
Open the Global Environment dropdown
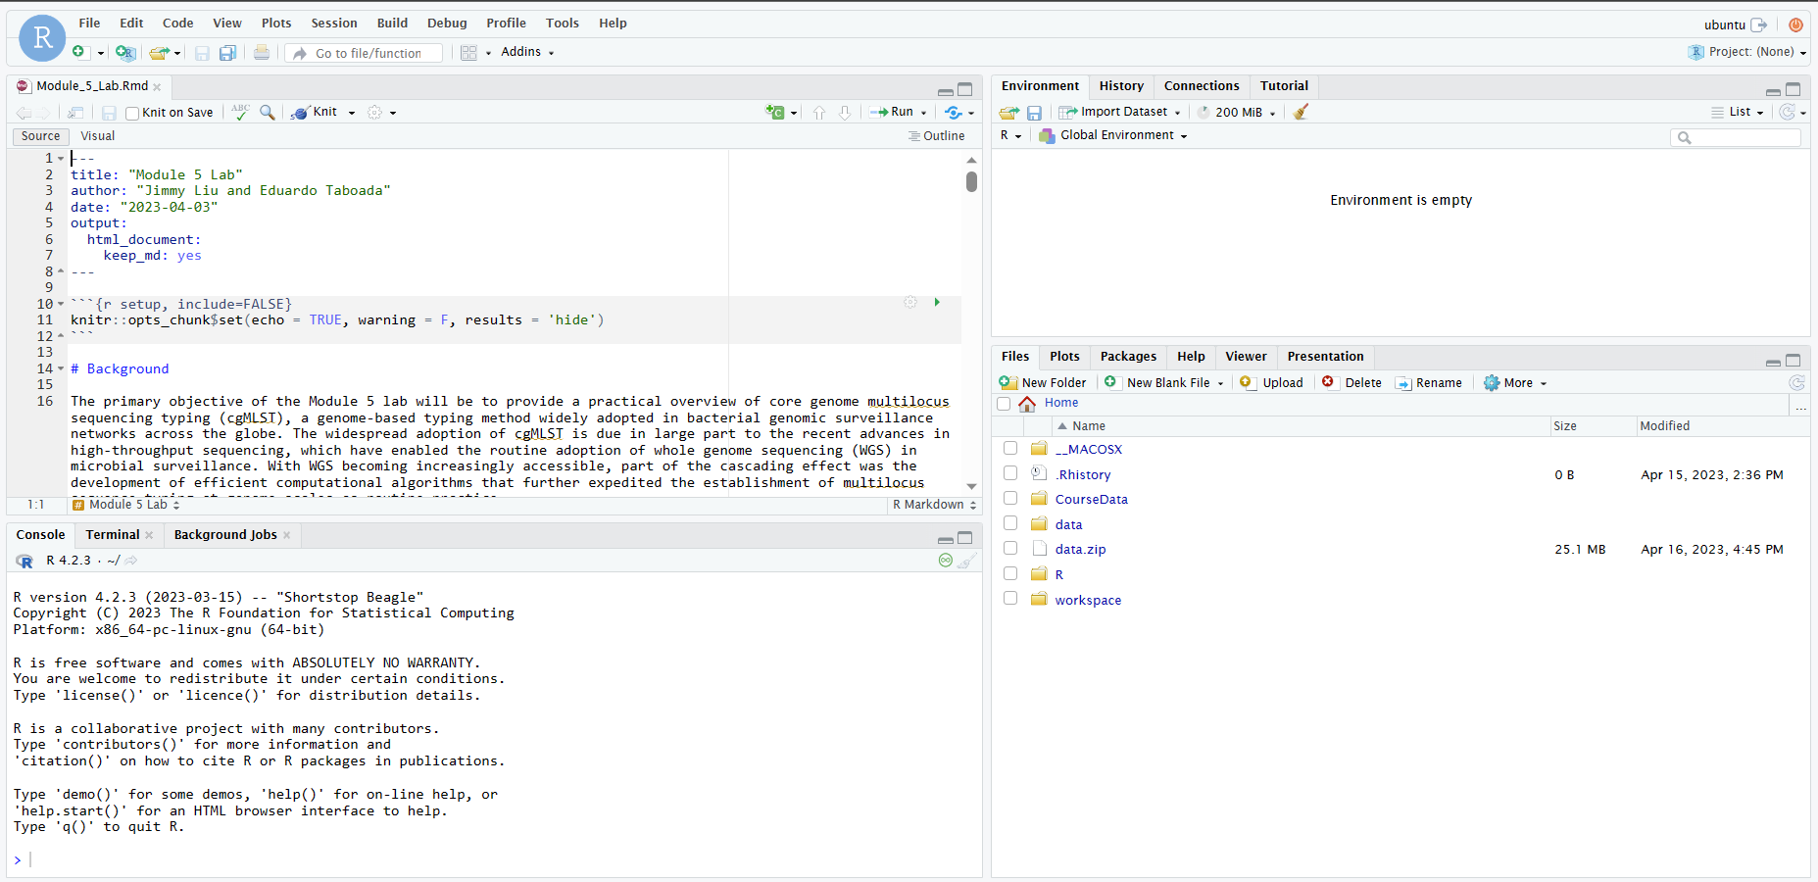[x=1113, y=135]
